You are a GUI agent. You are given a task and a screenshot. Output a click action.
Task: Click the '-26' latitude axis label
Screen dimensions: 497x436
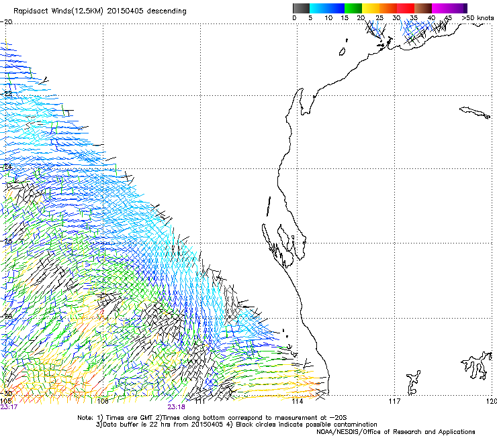[x=6, y=241]
